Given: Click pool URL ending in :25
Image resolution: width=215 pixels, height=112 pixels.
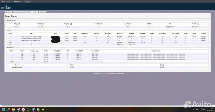Looking at the screenshot, I should click(x=31, y=39).
